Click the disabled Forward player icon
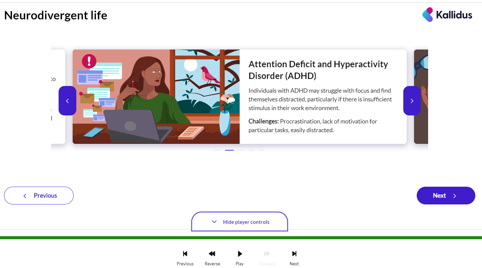The image size is (482, 268). 267,254
